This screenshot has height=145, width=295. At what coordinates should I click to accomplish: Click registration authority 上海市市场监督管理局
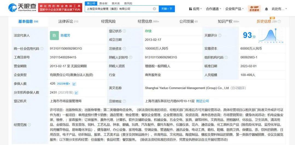[x=66, y=101]
